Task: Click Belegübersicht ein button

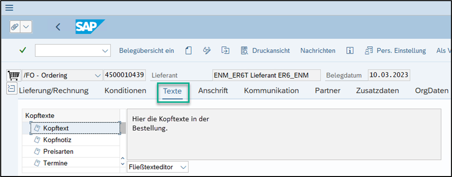Action: (x=147, y=50)
